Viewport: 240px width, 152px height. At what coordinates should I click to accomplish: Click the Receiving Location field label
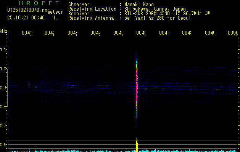tap(92, 9)
